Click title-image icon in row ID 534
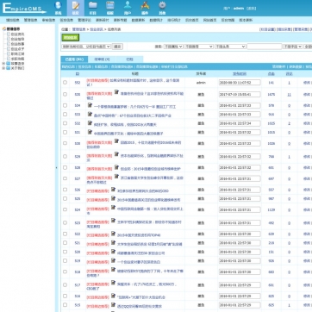The height and width of the screenshot is (312, 312). [90, 105]
